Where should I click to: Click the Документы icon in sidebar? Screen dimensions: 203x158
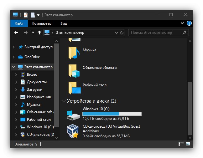tap(23, 82)
